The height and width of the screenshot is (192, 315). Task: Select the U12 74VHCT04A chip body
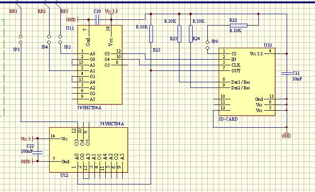pos(89,150)
